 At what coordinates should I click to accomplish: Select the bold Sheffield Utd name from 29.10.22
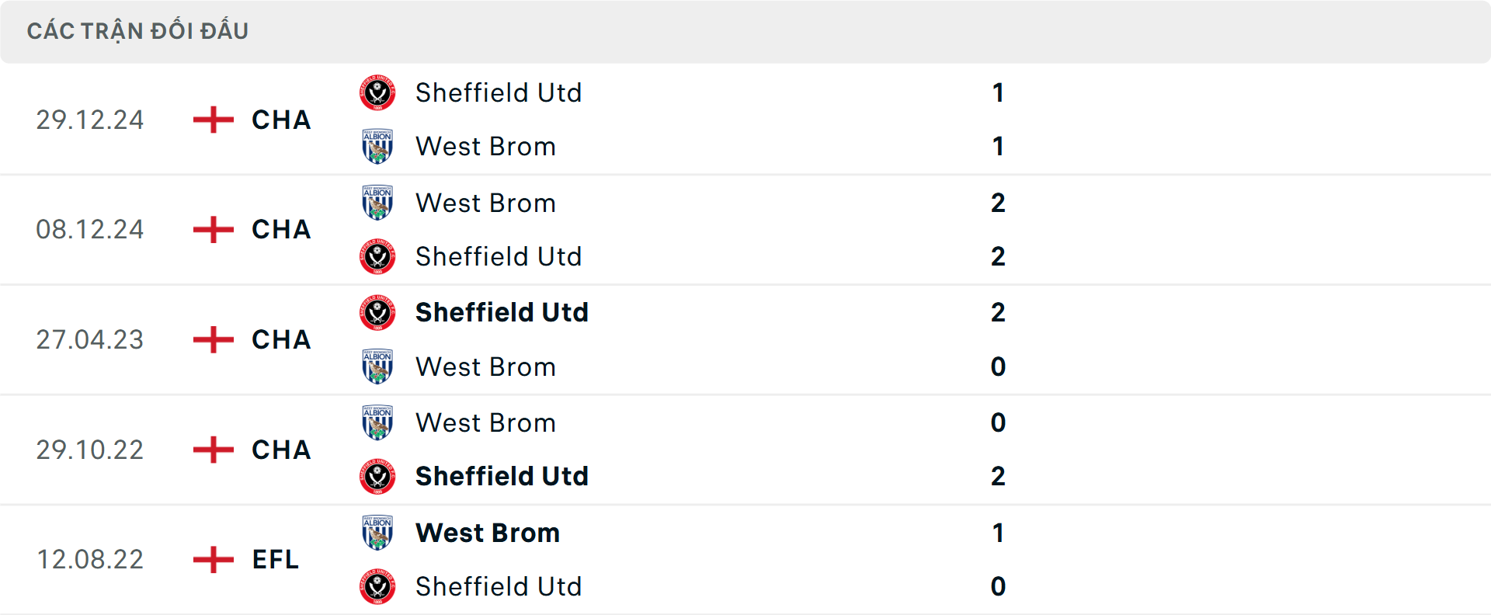click(502, 476)
